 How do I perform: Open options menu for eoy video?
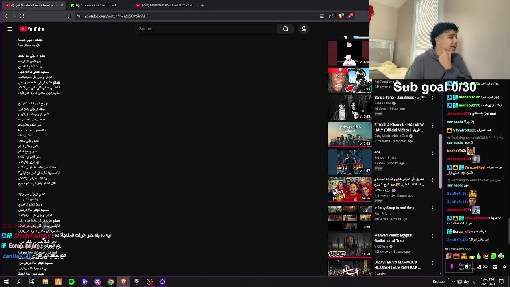coord(432,153)
